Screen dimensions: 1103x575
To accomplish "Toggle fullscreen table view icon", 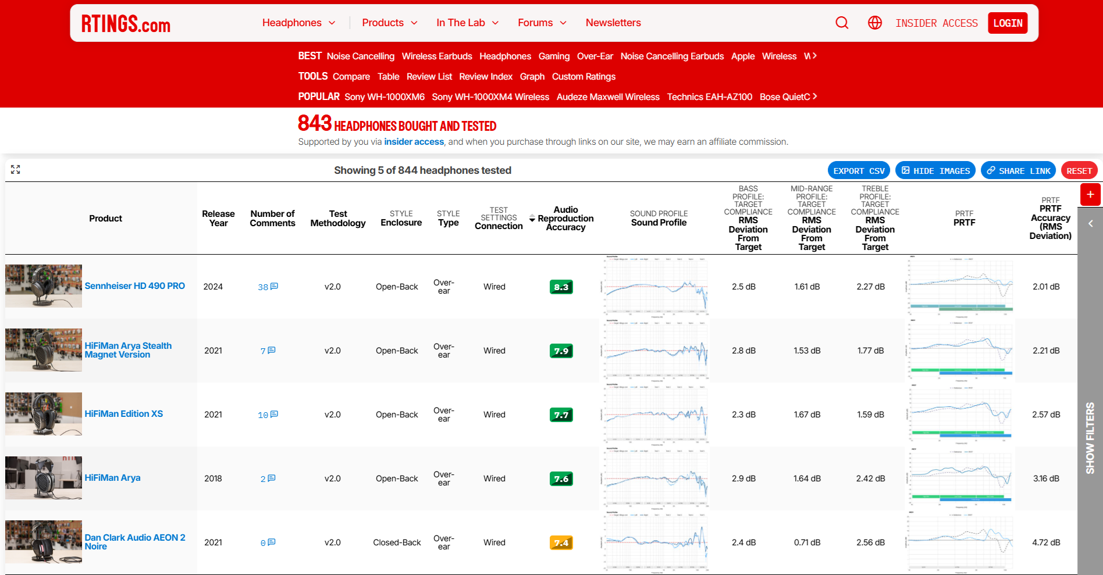I will (16, 169).
